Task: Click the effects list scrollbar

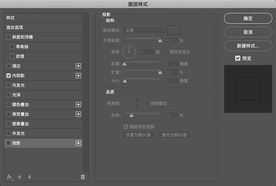Action: pyautogui.click(x=85, y=92)
